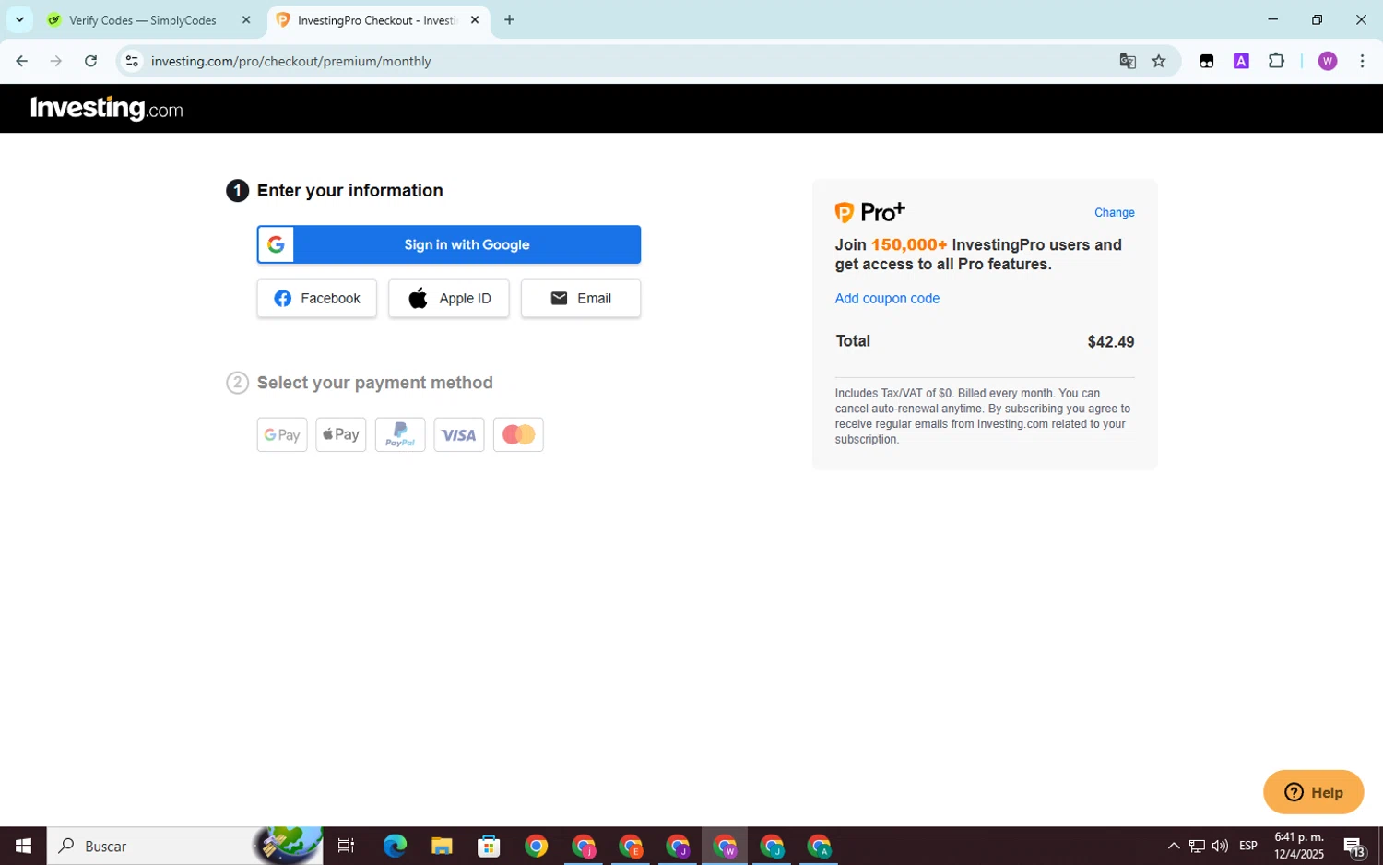The image size is (1383, 865).
Task: Close the InvestingPro Checkout tab
Action: click(x=475, y=20)
